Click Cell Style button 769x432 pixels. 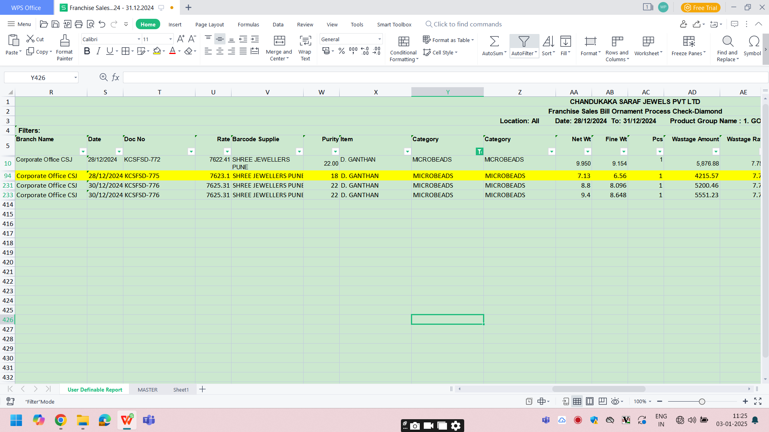click(440, 52)
